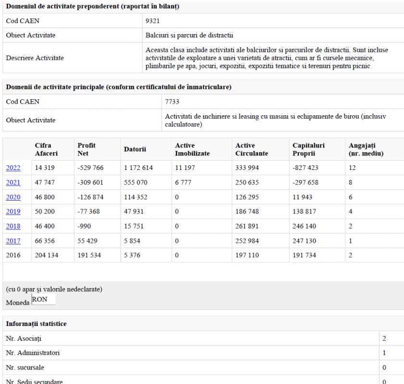Click the Cifra Afaceri column header

point(47,149)
